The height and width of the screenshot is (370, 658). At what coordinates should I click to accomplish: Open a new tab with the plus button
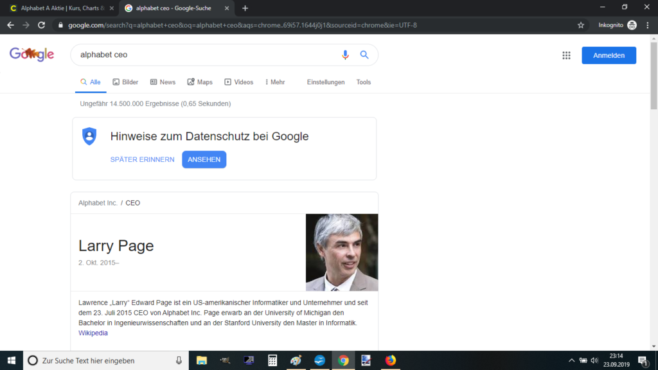coord(245,8)
